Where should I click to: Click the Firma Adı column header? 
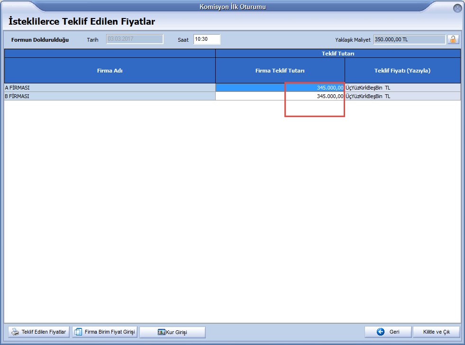click(x=110, y=71)
